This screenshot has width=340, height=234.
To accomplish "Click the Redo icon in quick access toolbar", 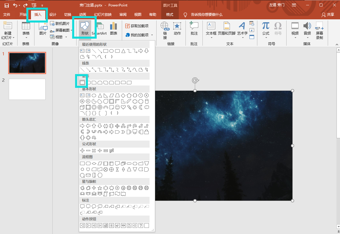I will 25,5.
